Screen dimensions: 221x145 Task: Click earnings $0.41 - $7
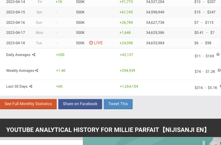click(204, 33)
